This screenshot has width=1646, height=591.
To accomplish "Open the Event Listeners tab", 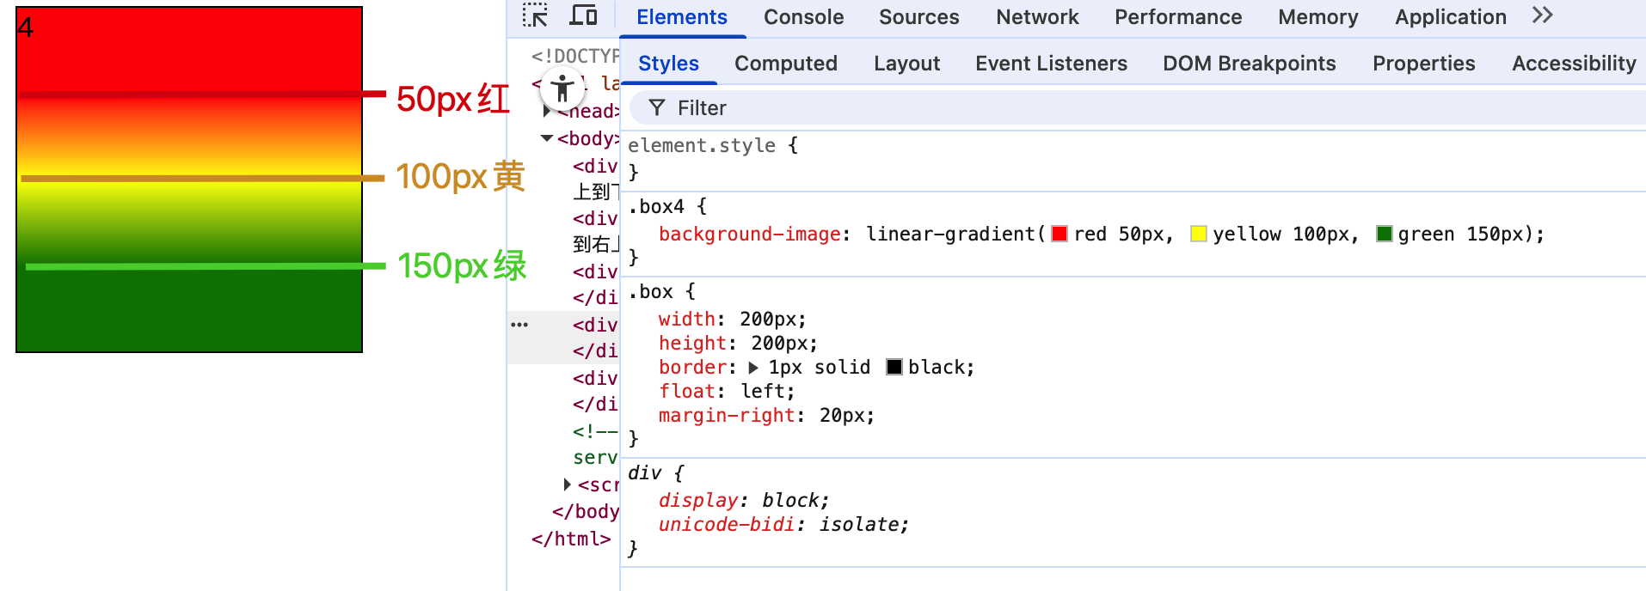I will [x=1051, y=64].
